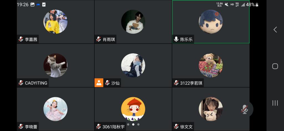Select CAOYITING's cat avatar
Viewport: 284px width, 131px height.
click(x=55, y=65)
